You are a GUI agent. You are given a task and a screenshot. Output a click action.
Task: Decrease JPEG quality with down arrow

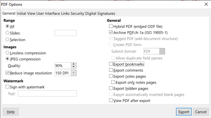[x=73, y=67]
